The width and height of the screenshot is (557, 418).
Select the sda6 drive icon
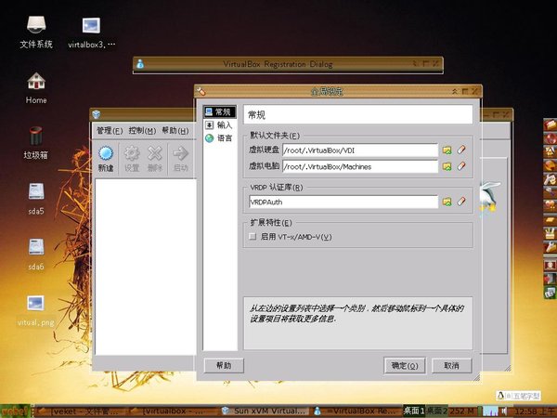click(36, 255)
